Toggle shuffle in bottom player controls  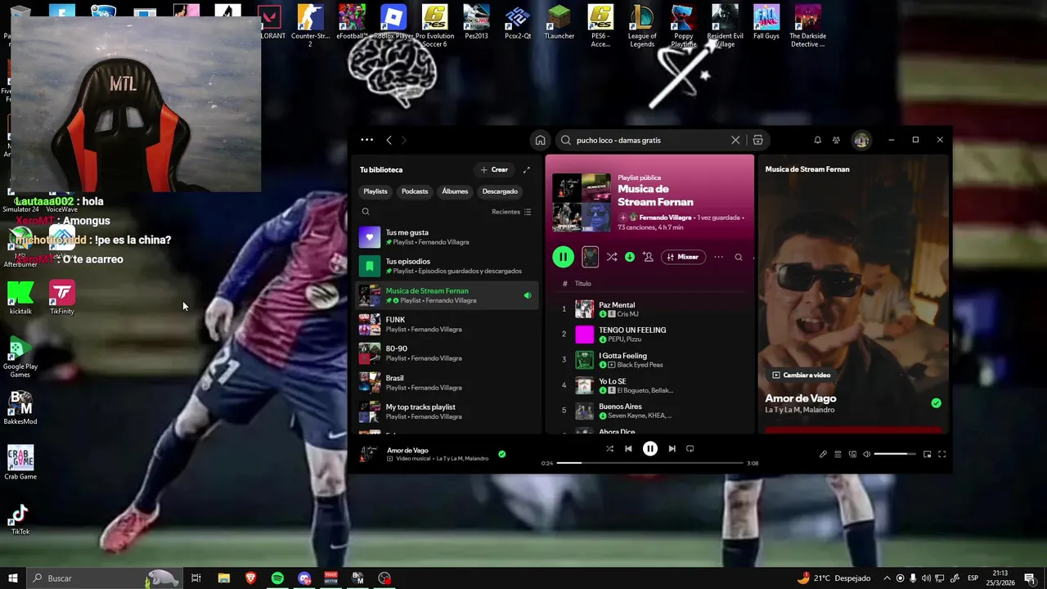click(x=609, y=448)
